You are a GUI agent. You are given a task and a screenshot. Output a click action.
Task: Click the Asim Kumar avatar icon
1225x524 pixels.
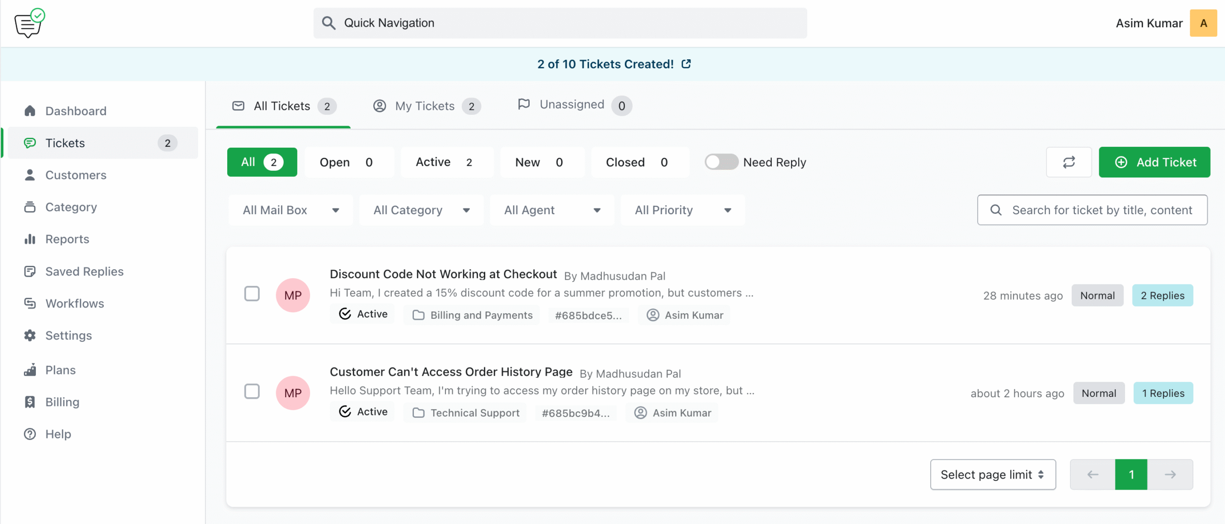[1203, 23]
